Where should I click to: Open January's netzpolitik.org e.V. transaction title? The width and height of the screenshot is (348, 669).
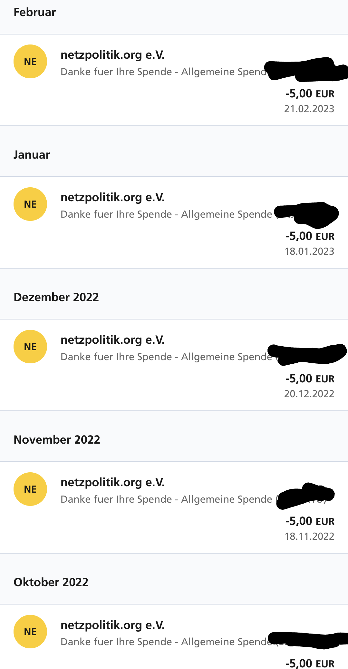[112, 197]
